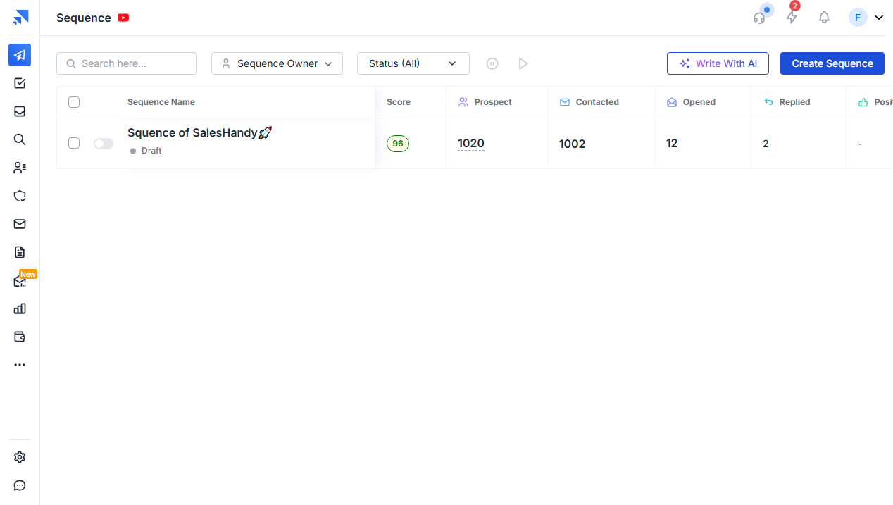Open the Templates document icon in sidebar
Screen dimensions: 893x505
point(20,252)
